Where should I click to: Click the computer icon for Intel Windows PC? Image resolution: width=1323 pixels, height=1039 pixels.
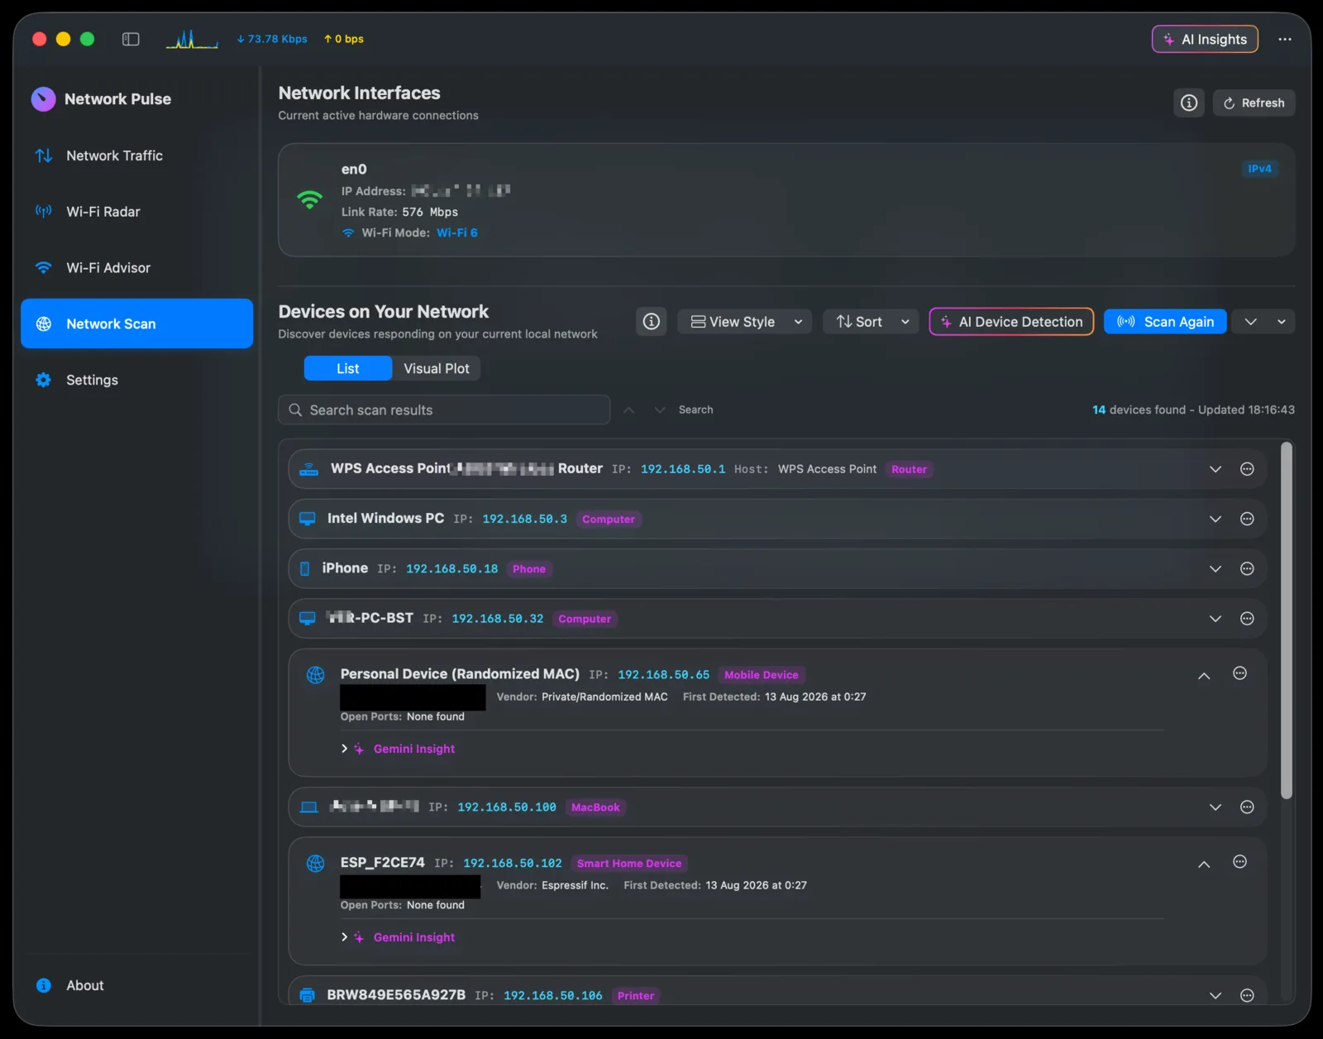coord(307,519)
